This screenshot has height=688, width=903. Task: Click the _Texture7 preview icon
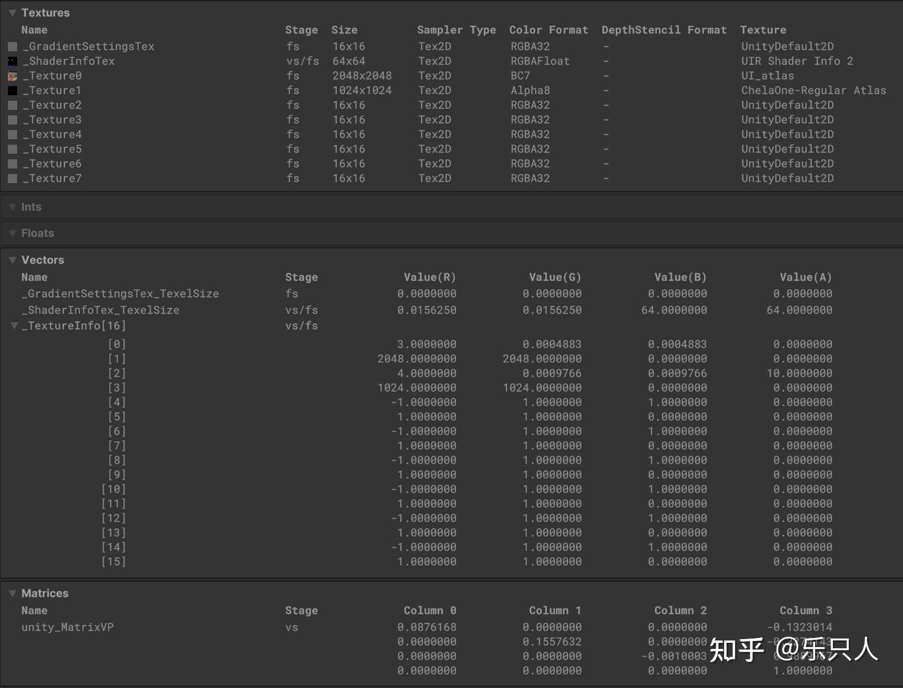[12, 178]
